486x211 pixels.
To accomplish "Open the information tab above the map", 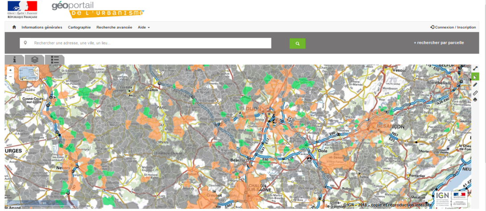I will pos(15,59).
